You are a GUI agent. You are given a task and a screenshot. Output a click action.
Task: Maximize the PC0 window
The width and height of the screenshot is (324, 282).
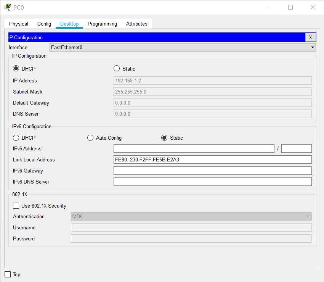click(290, 7)
